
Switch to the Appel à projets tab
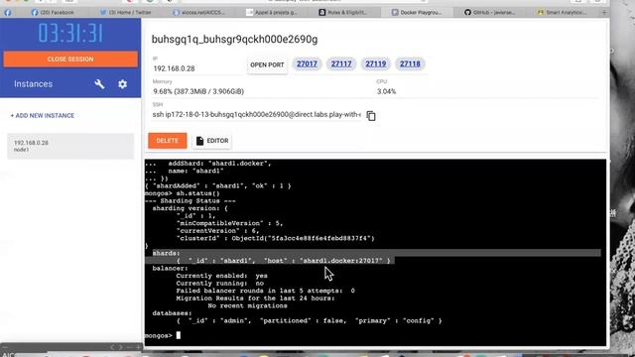tap(272, 13)
